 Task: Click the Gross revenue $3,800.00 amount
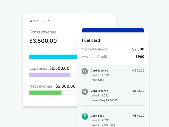pos(43,41)
